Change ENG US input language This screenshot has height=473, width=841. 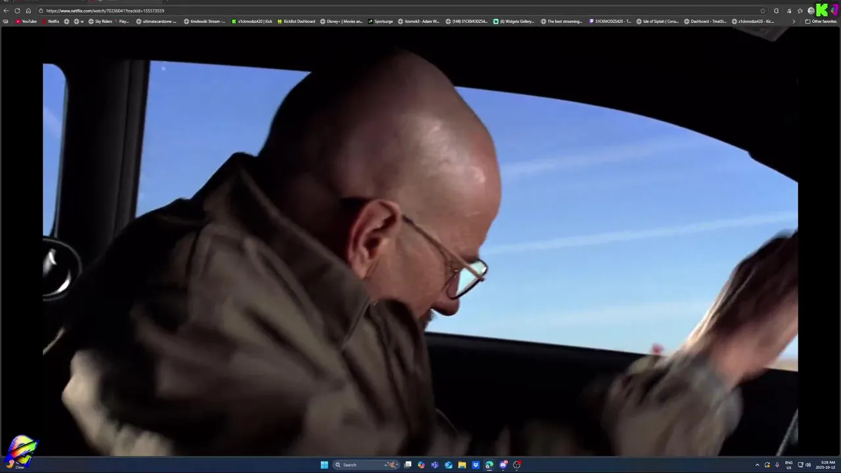tap(788, 464)
